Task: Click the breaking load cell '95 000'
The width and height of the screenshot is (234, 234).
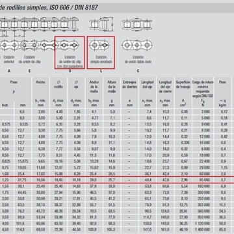Action: pyautogui.click(x=205, y=180)
